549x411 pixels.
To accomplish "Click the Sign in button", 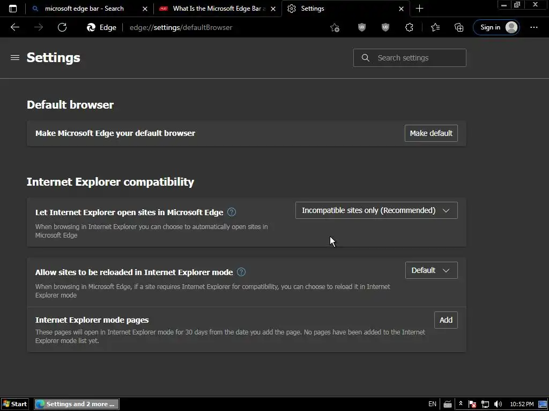I will [496, 27].
